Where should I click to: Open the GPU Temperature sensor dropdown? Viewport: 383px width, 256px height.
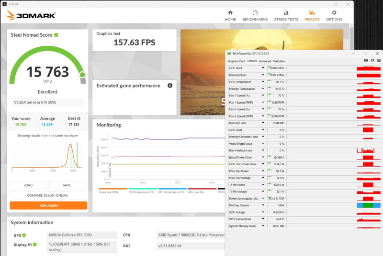click(x=263, y=82)
